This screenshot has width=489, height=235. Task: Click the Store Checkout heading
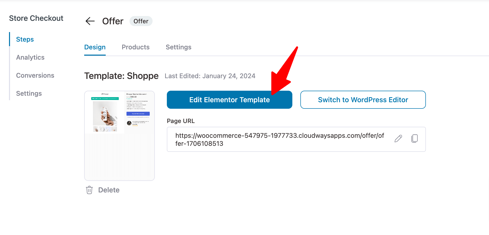(x=36, y=18)
